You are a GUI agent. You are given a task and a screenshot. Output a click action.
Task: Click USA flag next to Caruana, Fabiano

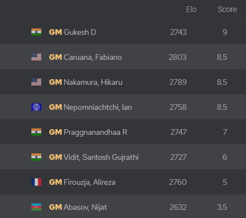pyautogui.click(x=36, y=57)
